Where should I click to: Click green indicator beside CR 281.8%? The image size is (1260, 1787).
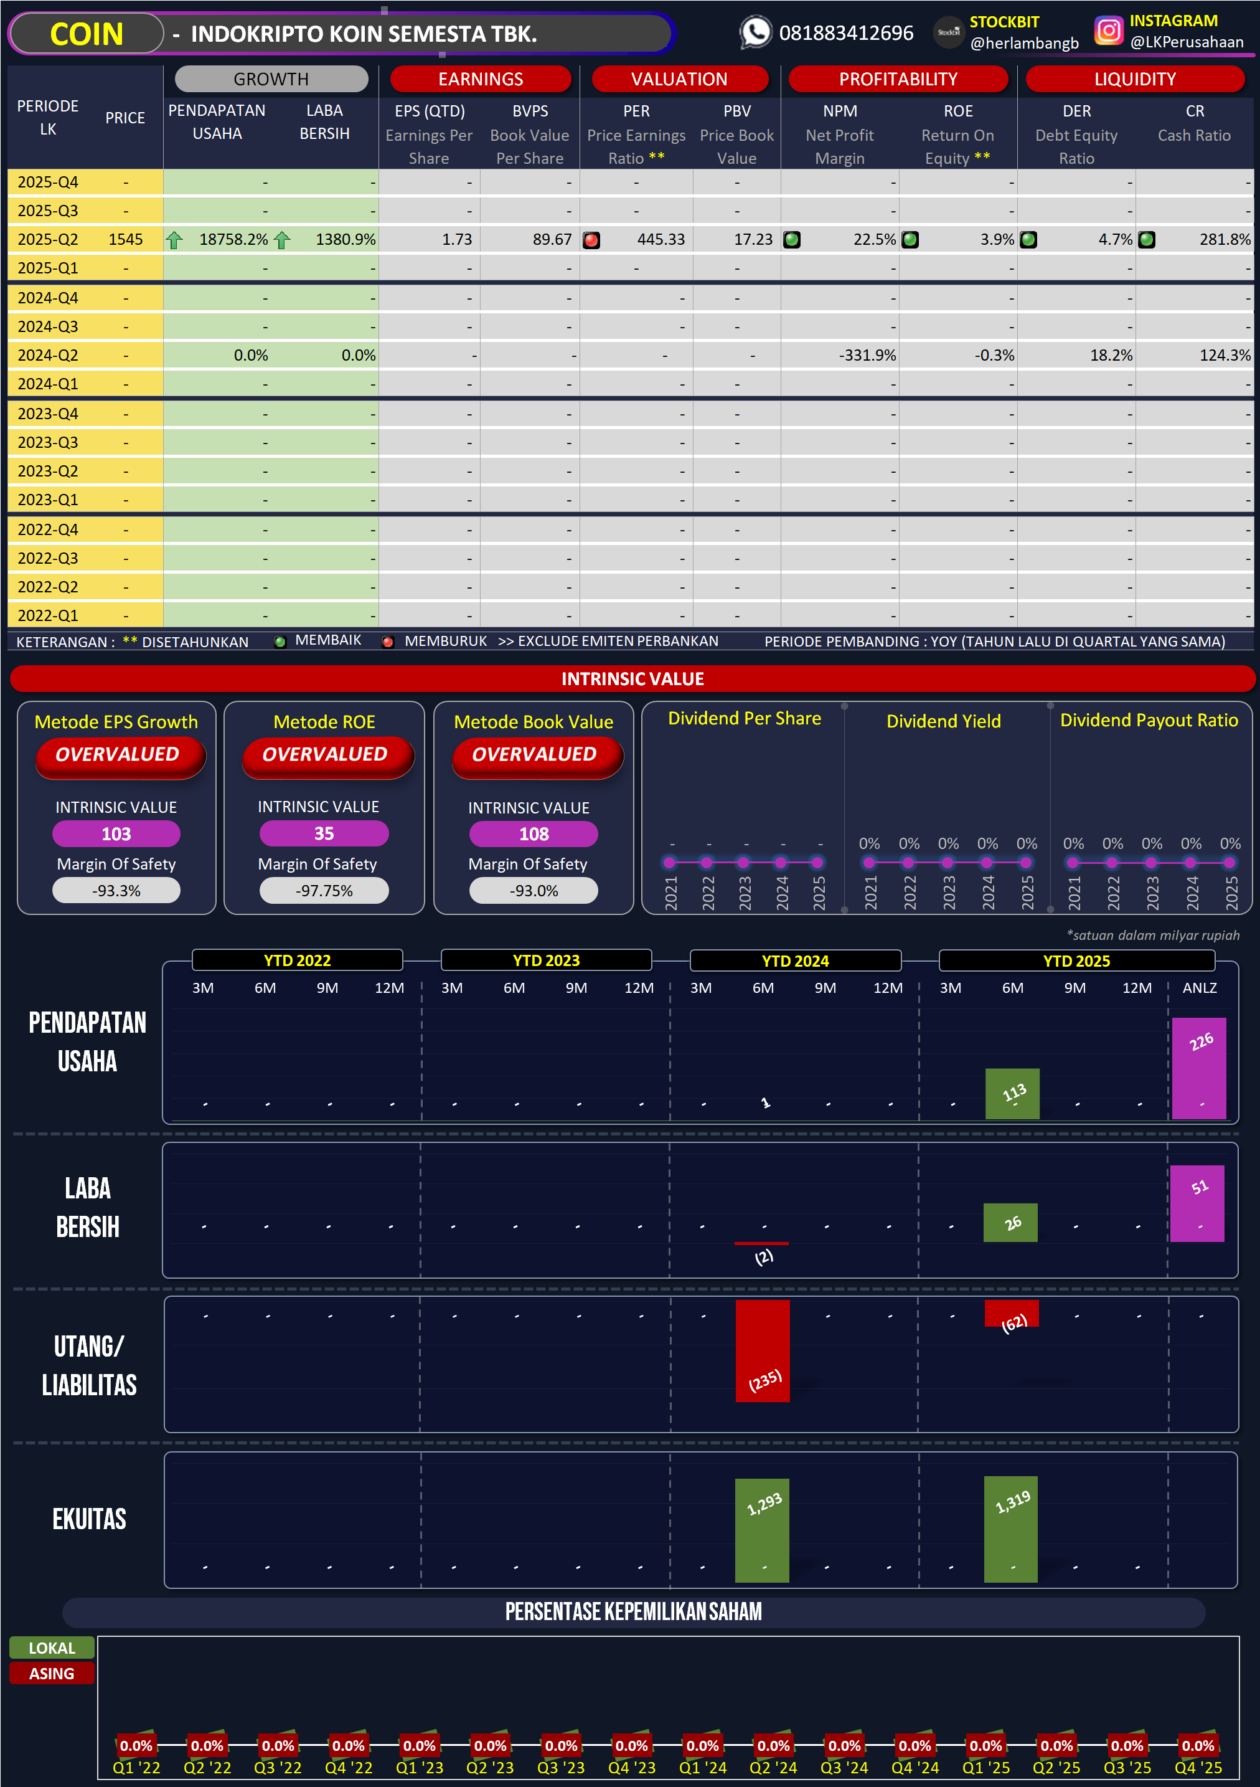1147,240
